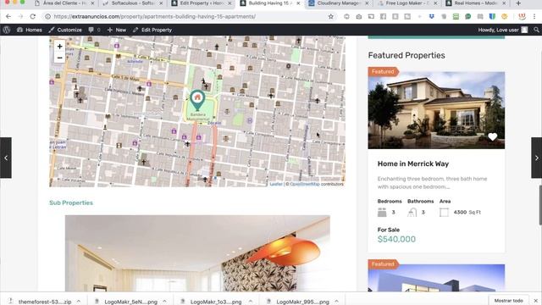This screenshot has width=542, height=305.
Task: Expand options for LogoMakr_5eN png download
Action: 164,302
